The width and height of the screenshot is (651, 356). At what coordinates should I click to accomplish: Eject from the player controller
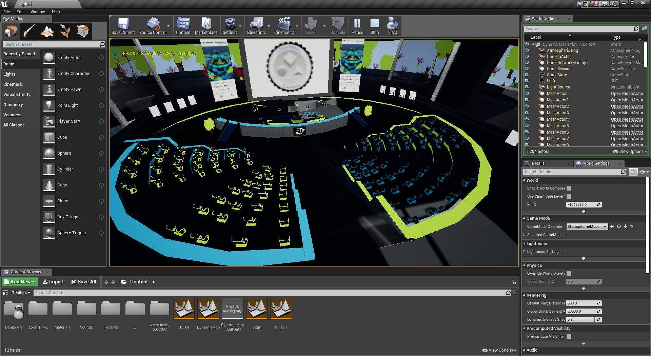tap(392, 26)
